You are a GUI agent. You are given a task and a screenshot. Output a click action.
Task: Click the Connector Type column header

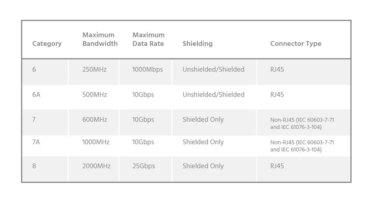(296, 43)
